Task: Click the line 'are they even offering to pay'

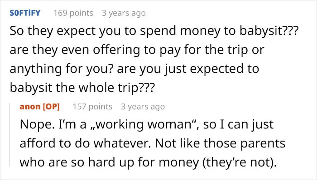Action: 137,50
